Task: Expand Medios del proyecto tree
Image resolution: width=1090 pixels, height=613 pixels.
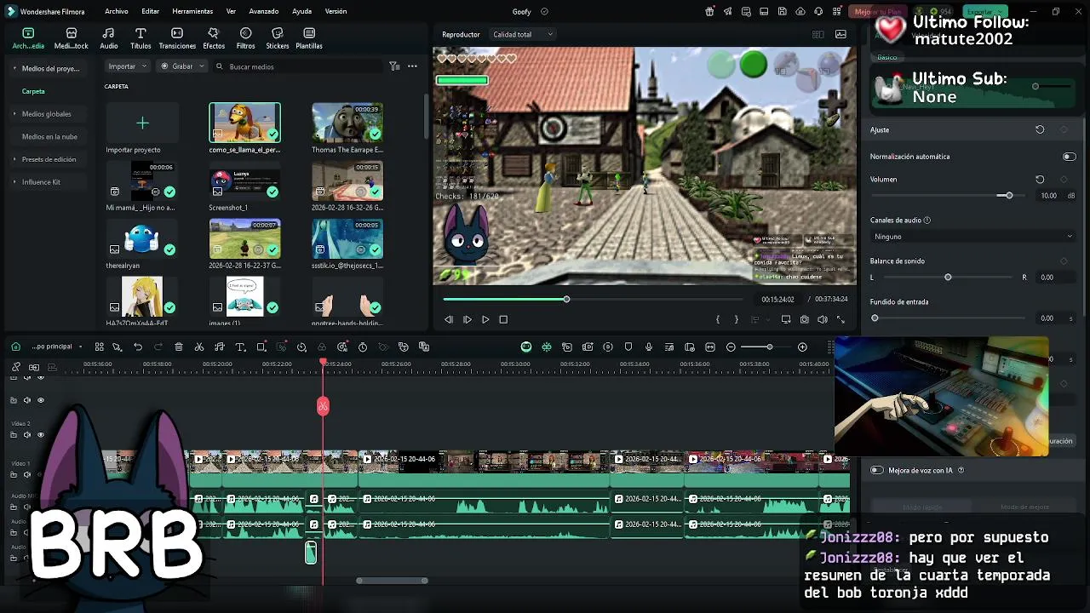Action: [x=14, y=68]
